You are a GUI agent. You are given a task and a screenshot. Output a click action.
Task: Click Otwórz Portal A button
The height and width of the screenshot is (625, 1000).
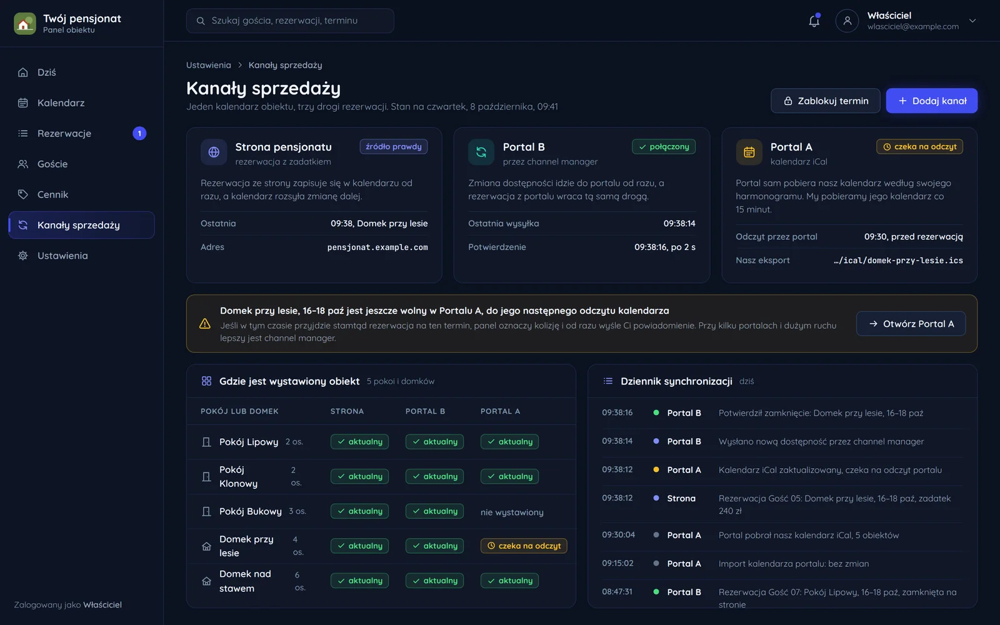tap(911, 324)
